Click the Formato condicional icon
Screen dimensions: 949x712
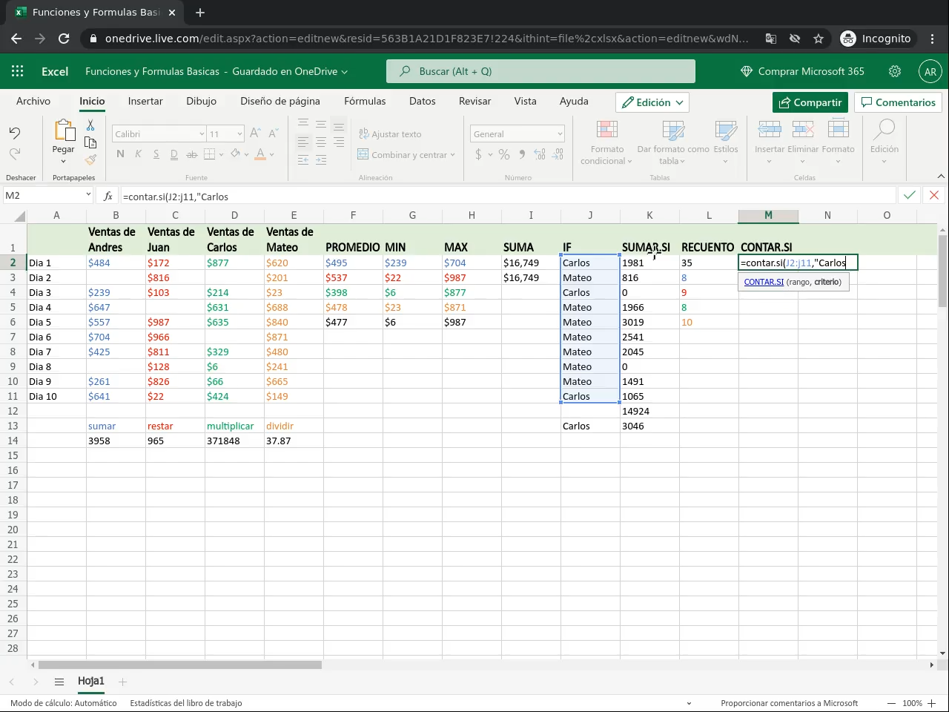[x=606, y=131]
